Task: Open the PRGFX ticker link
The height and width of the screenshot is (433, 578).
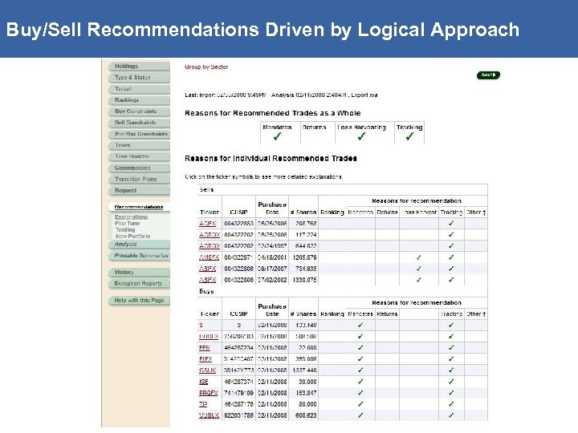Action: (208, 393)
